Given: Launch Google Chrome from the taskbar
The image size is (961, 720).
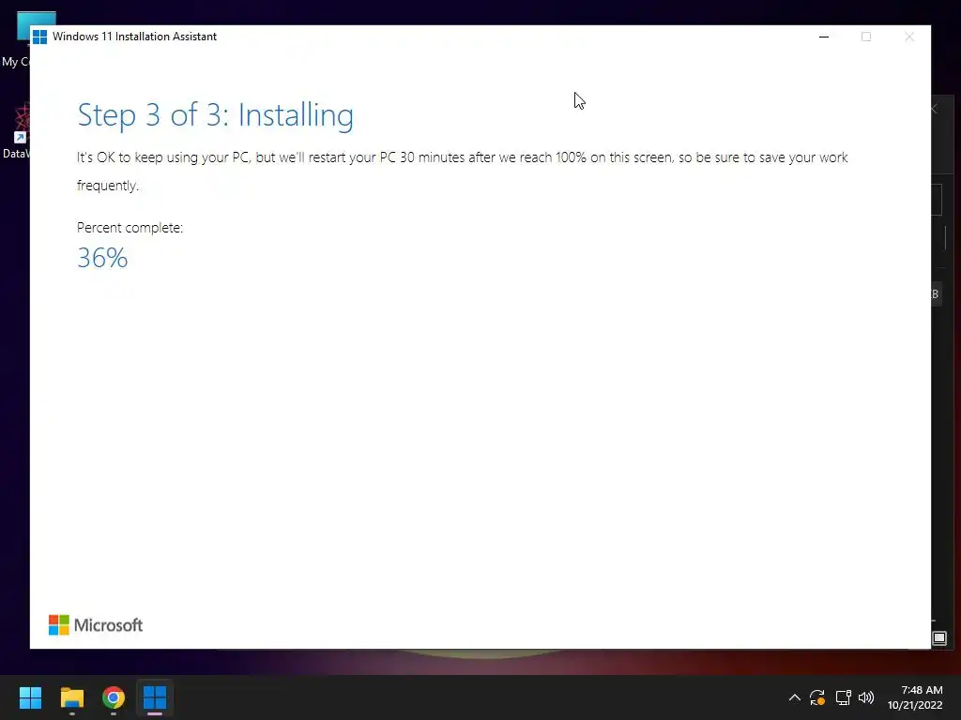Looking at the screenshot, I should [x=114, y=697].
